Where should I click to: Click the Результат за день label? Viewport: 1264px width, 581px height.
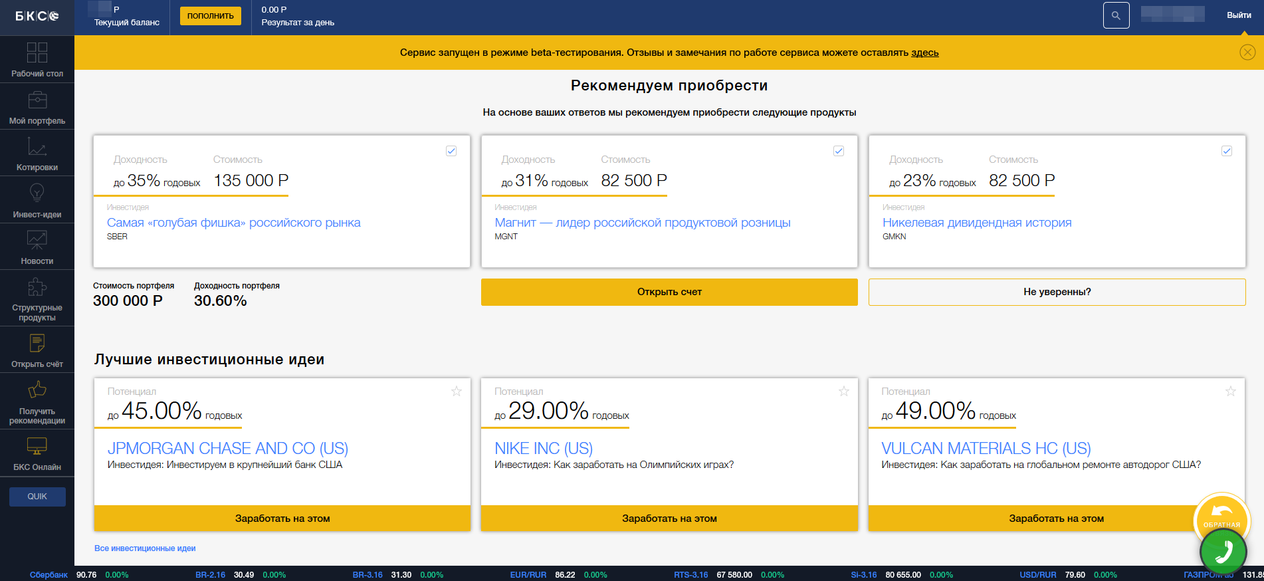coord(298,22)
